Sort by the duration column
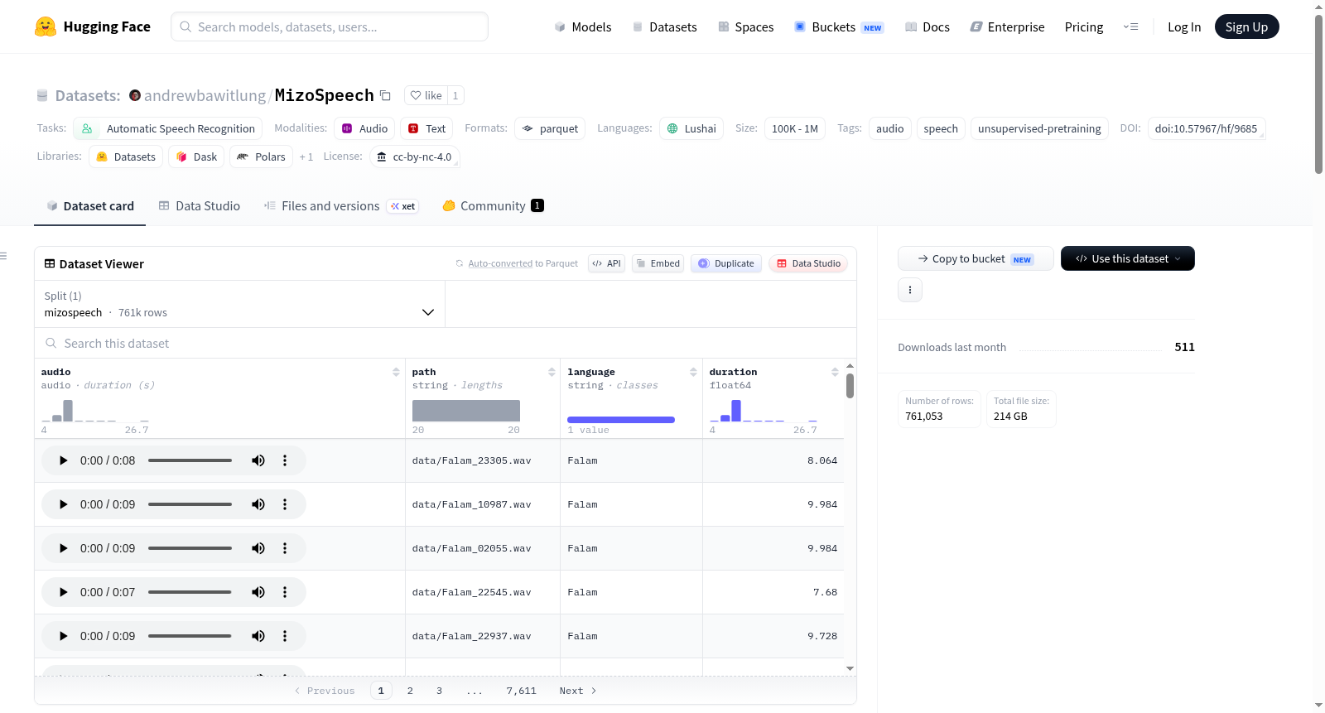 pos(835,373)
